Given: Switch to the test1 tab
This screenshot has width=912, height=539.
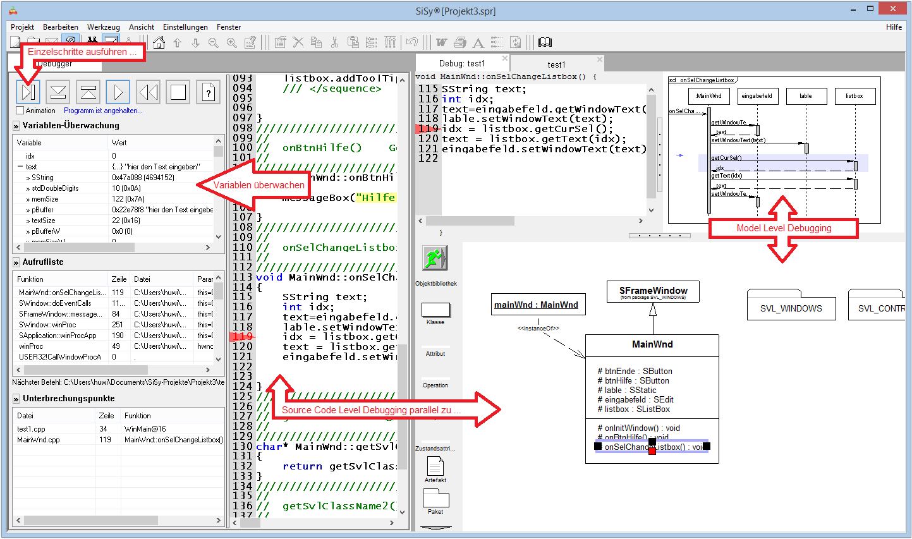Looking at the screenshot, I should (556, 64).
